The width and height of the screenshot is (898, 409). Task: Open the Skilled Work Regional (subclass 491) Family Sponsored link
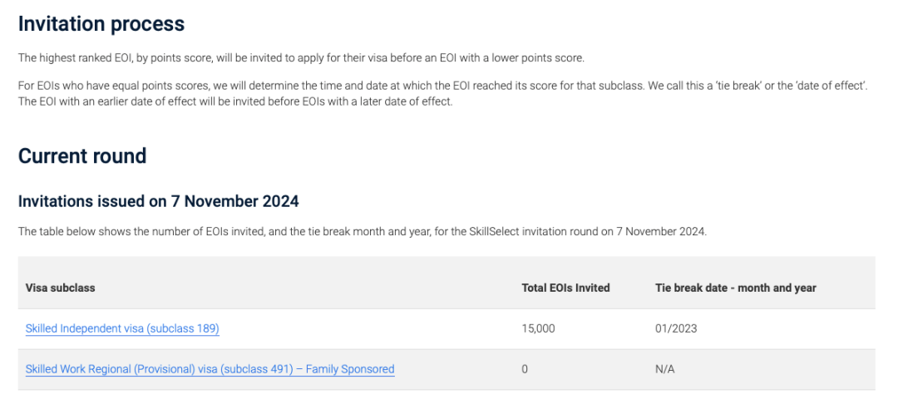(210, 369)
